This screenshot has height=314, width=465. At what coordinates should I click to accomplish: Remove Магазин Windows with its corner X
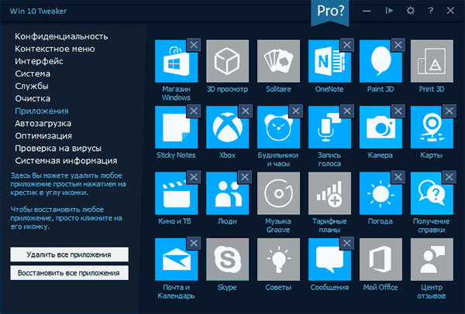(194, 45)
